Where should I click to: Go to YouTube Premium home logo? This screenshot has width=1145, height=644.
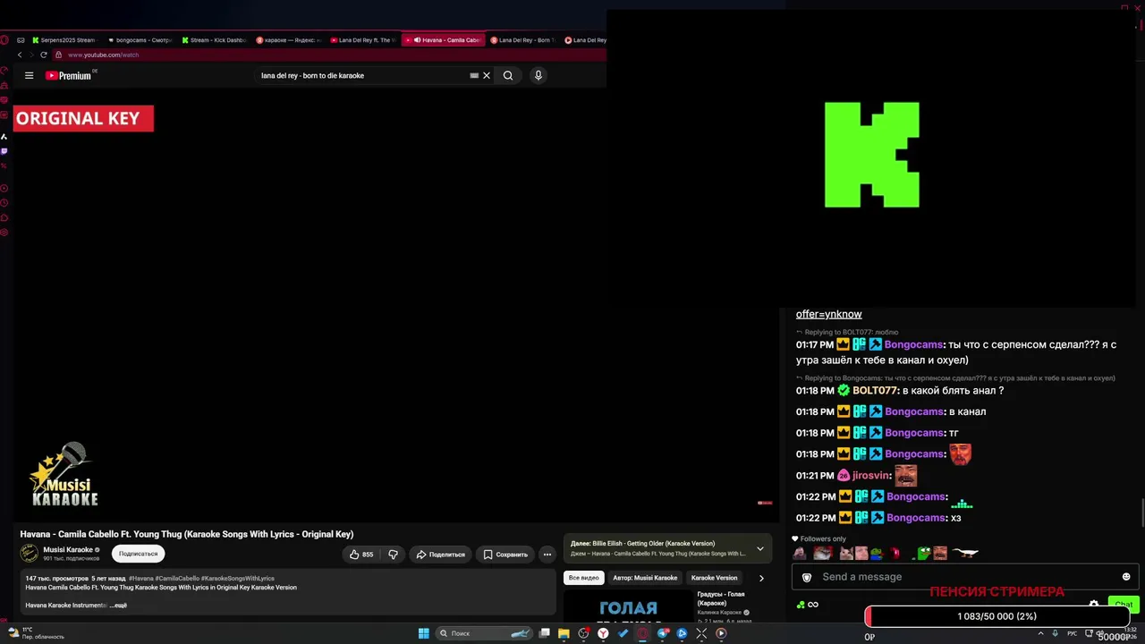tap(69, 76)
